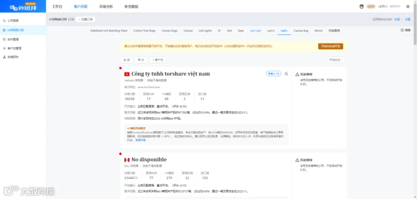Screen dimensions: 417x199
Task: Select the Er subscription tab
Action: tap(220, 31)
